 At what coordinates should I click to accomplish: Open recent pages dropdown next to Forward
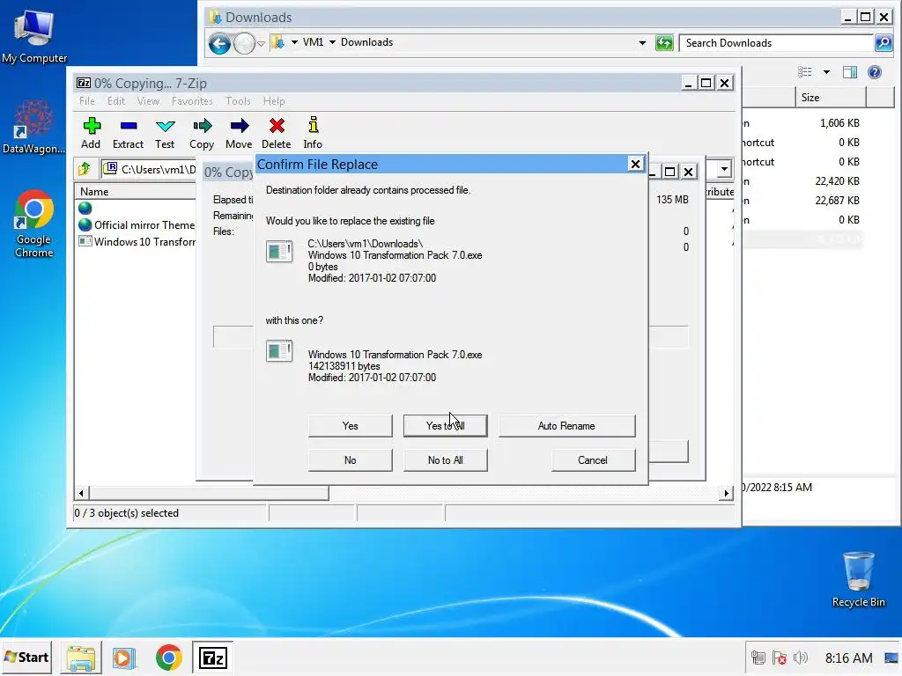click(x=261, y=44)
